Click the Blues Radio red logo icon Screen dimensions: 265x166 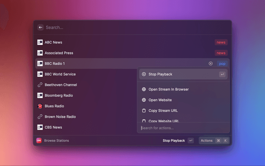(x=40, y=106)
